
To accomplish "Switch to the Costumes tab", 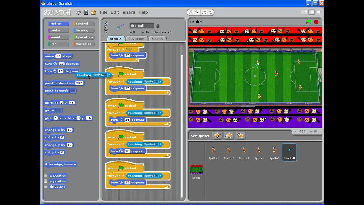I will click(136, 39).
